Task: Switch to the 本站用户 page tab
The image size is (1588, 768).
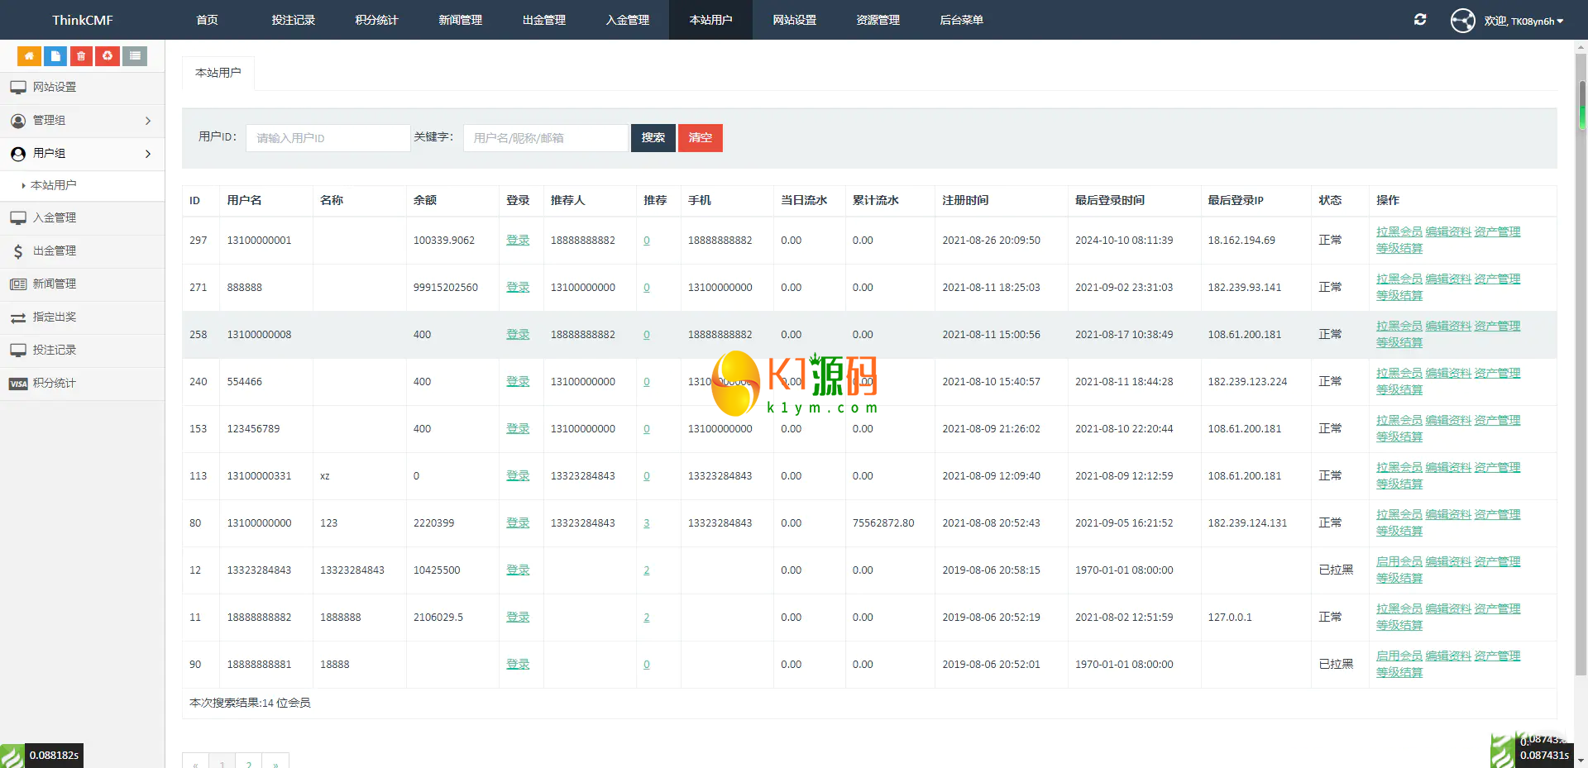Action: coord(218,73)
